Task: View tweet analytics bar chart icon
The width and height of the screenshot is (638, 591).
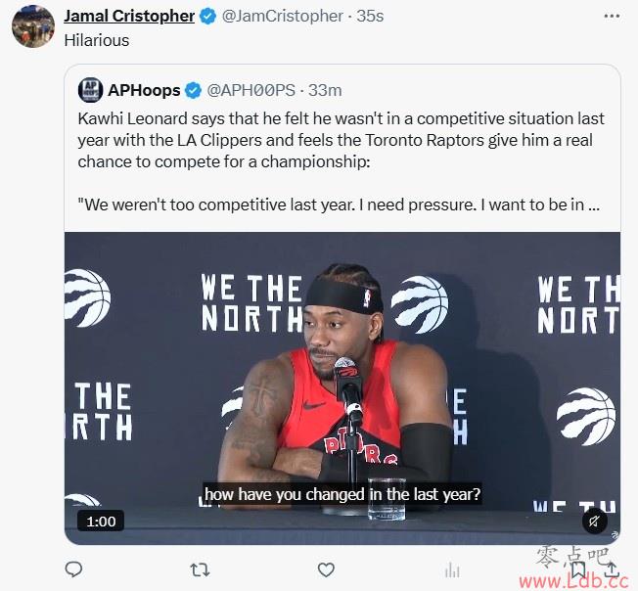Action: coord(452,569)
